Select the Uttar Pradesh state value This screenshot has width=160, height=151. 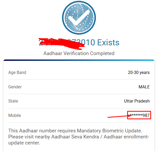[x=137, y=101]
